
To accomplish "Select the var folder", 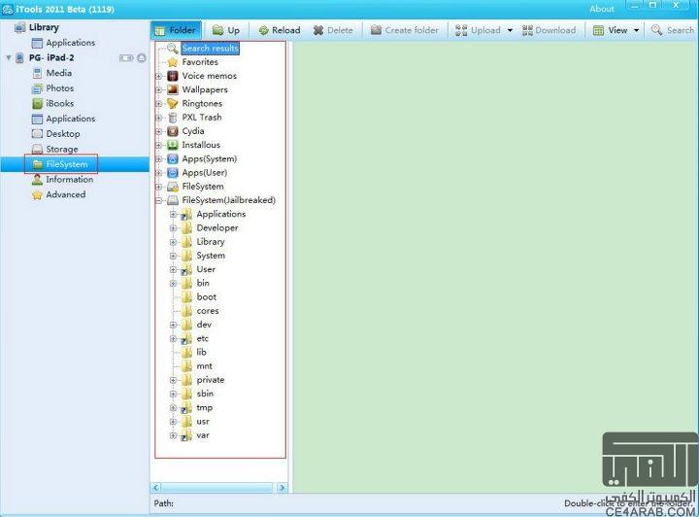I will coord(202,435).
